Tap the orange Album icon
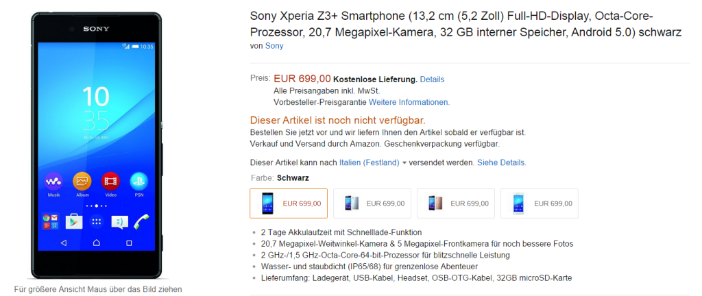The width and height of the screenshot is (702, 296). [x=82, y=181]
